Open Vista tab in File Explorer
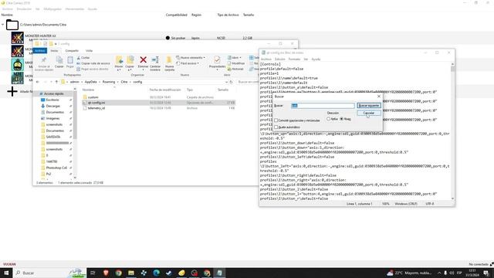494x278 pixels. coord(90,51)
